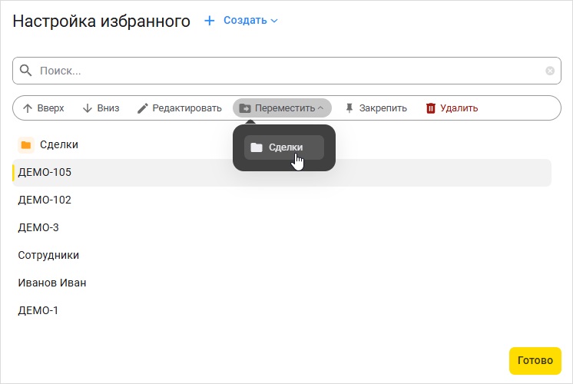Select the ДЕМО-102 row

(x=282, y=200)
